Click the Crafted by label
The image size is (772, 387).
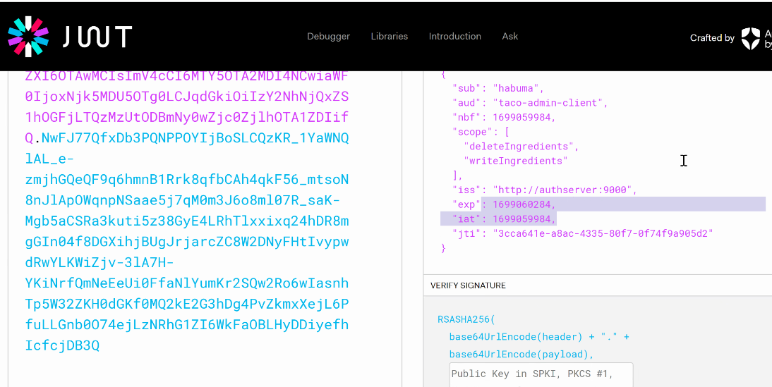[x=712, y=38]
